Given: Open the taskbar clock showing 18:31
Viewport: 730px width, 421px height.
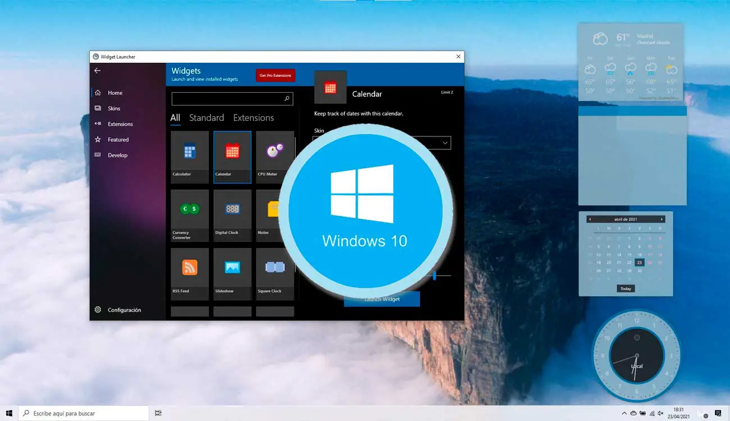Looking at the screenshot, I should tap(678, 413).
